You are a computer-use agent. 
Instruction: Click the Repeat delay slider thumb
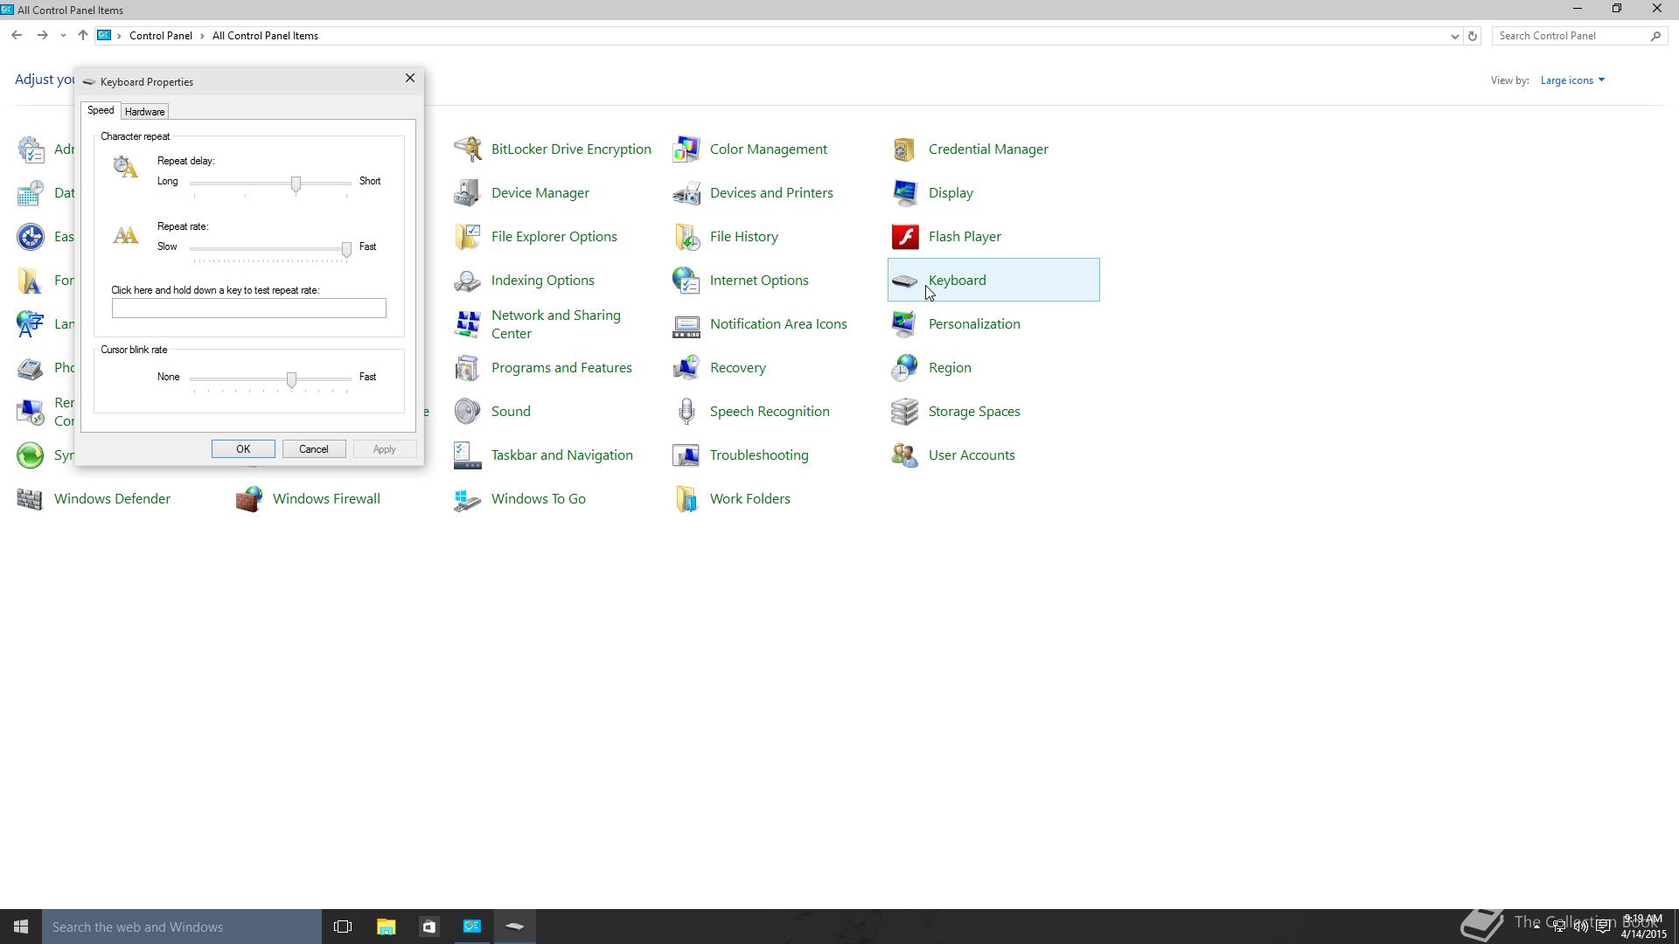click(x=296, y=184)
